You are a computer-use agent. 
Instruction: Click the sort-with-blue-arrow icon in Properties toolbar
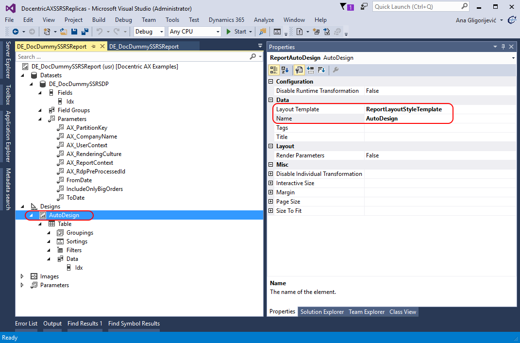[x=321, y=69]
